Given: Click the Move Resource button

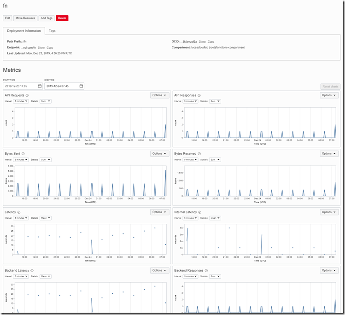Looking at the screenshot, I should (x=25, y=18).
